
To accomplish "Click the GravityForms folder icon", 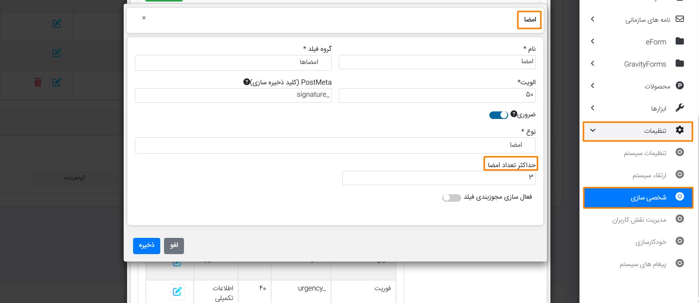I will point(680,63).
